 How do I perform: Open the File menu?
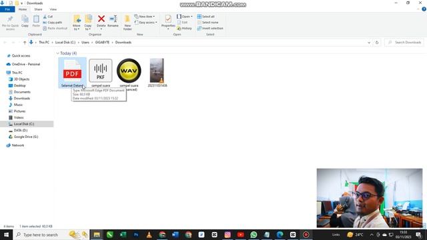tap(7, 9)
